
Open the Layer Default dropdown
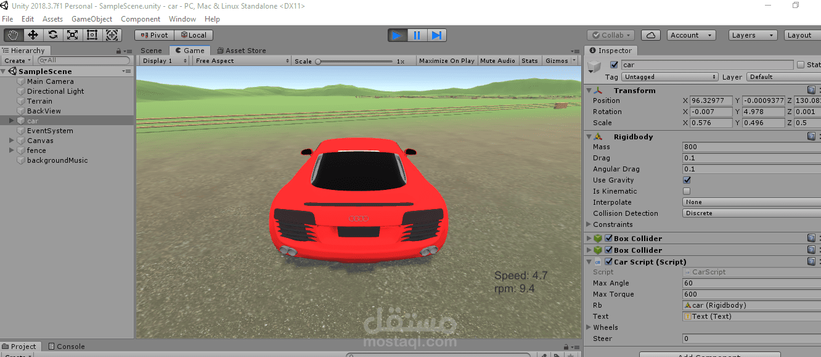point(783,77)
